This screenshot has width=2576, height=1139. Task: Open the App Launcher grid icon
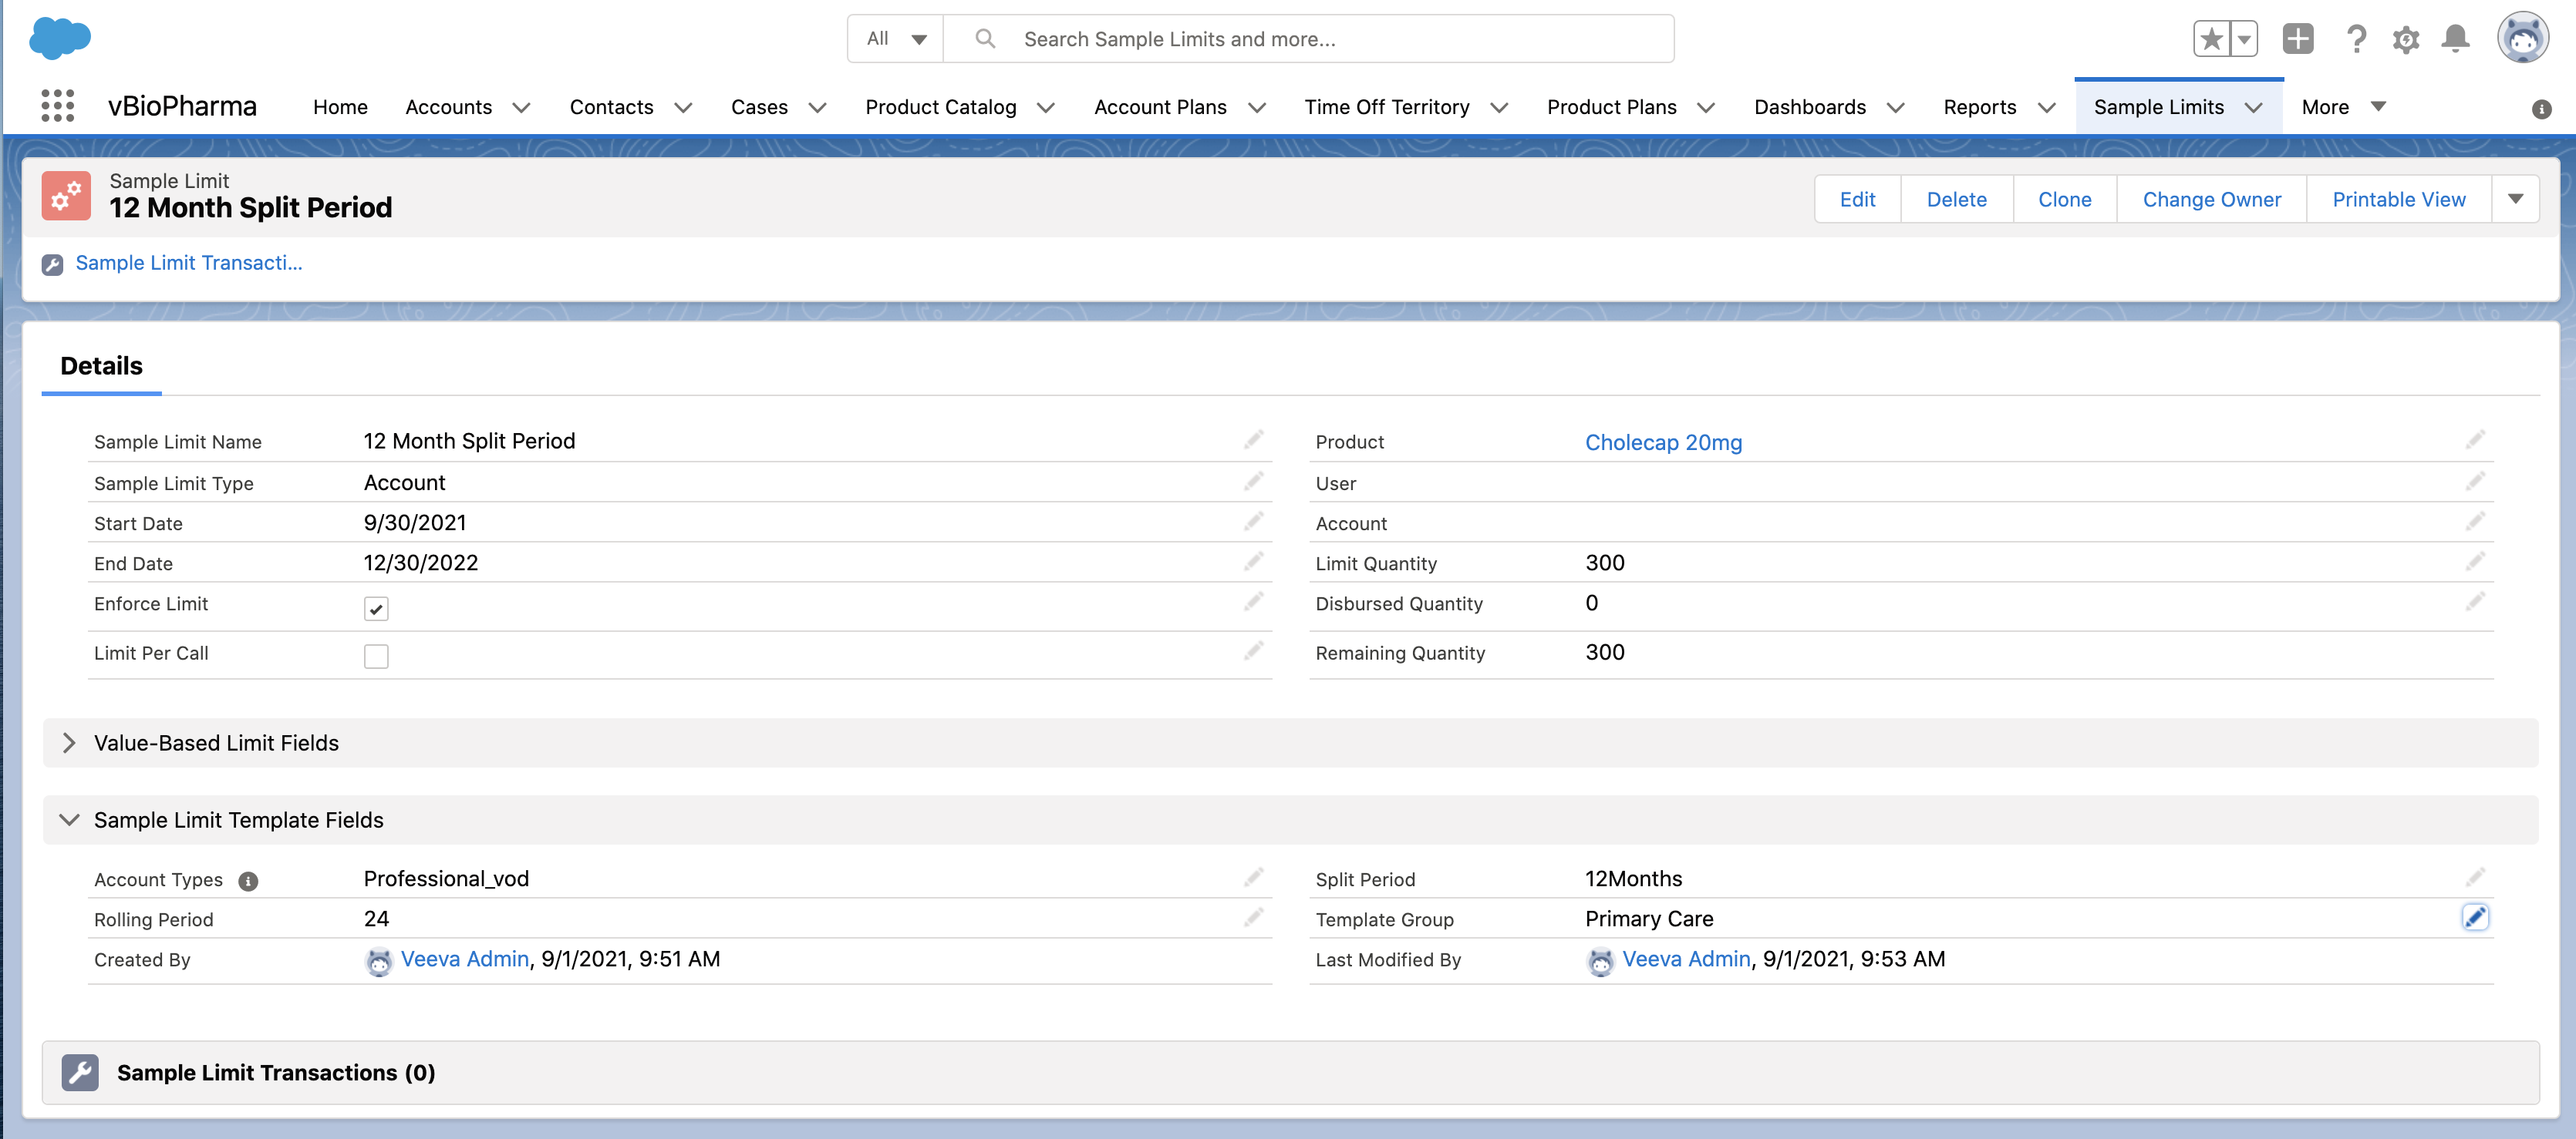tap(57, 106)
